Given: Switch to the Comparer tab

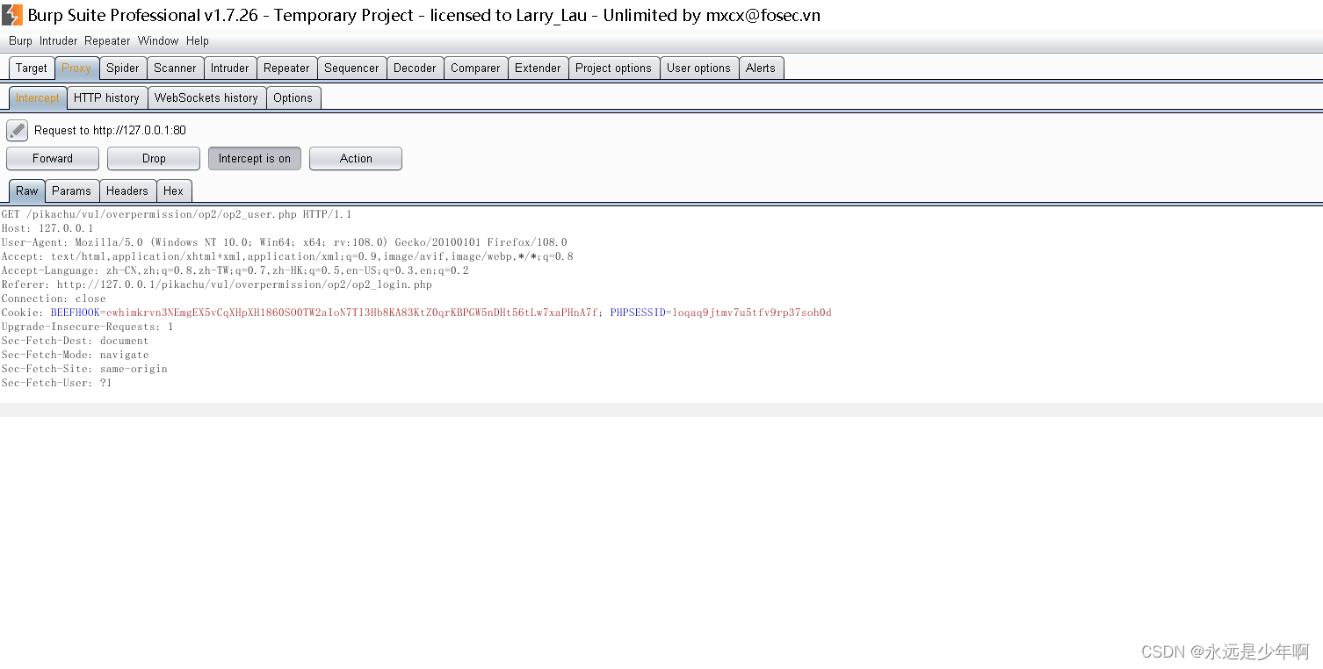Looking at the screenshot, I should click(x=475, y=68).
